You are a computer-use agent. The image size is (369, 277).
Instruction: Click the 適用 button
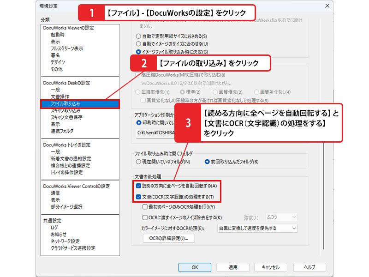pyautogui.click(x=233, y=267)
